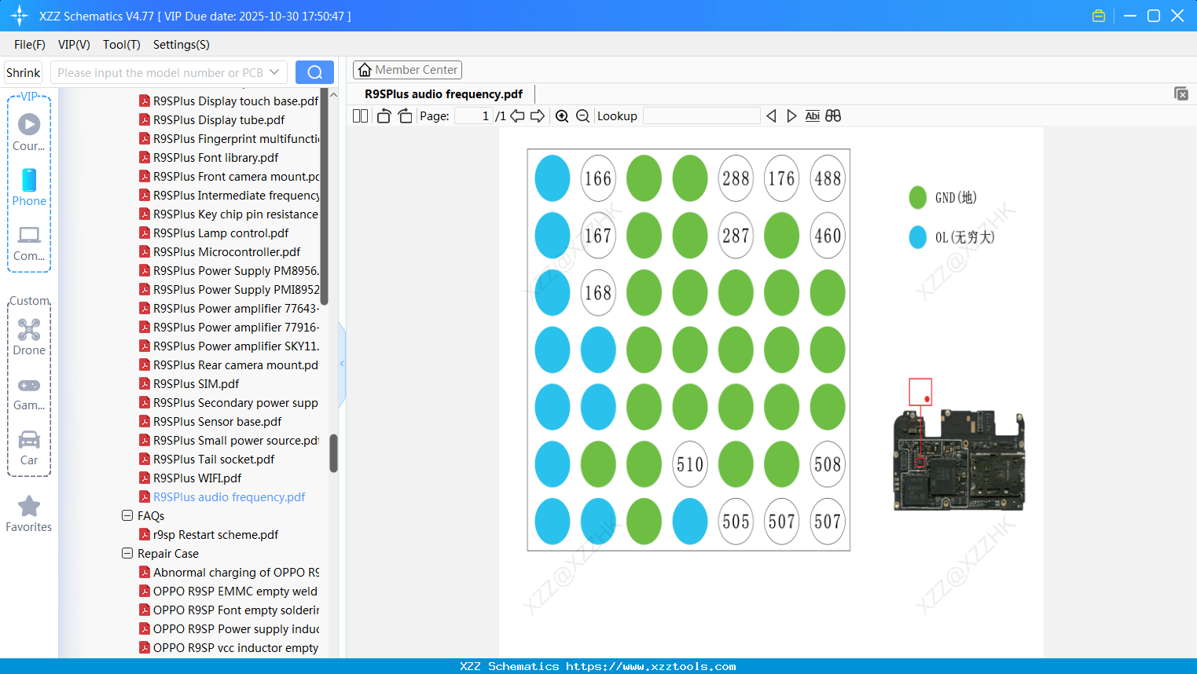Click the file tree scroll-up arrow
1197x674 pixels.
point(333,95)
